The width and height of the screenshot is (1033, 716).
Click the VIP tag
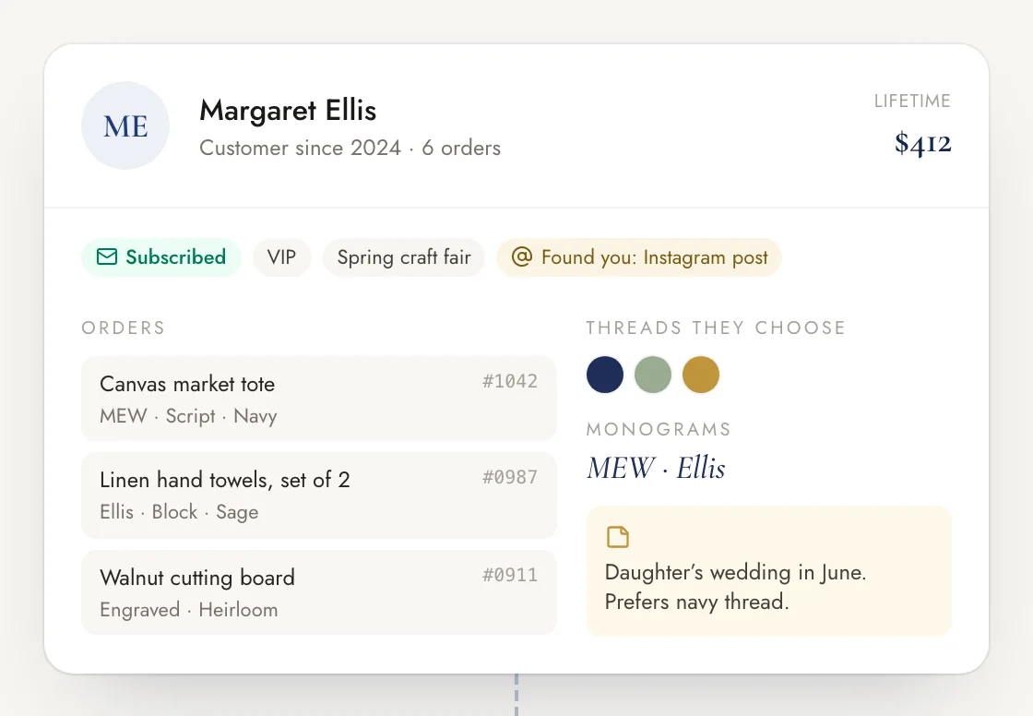281,257
